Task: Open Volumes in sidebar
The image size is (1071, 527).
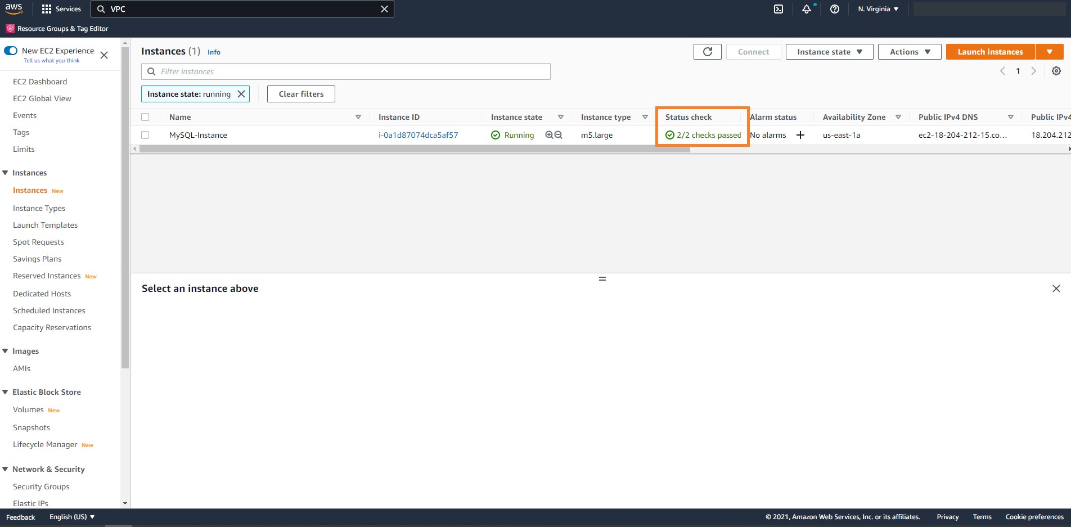Action: click(28, 409)
